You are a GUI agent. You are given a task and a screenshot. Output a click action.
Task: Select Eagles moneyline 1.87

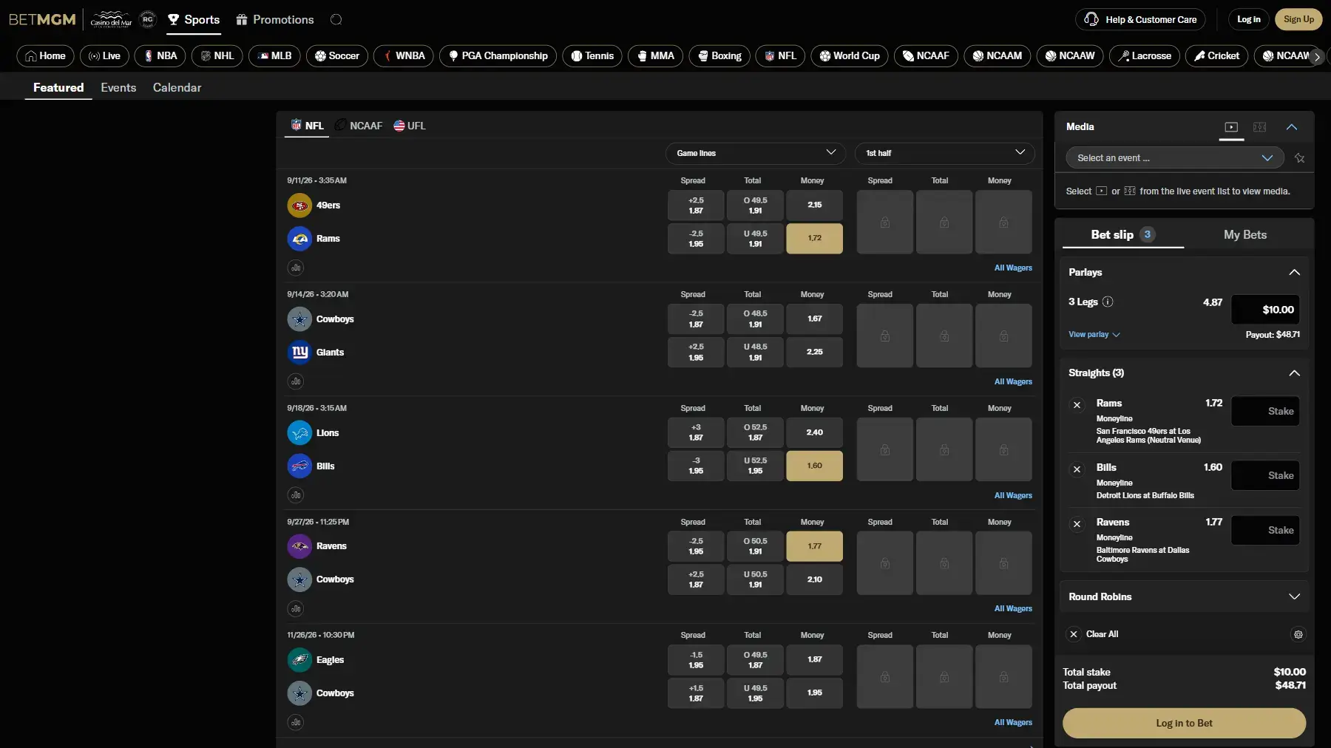point(814,660)
